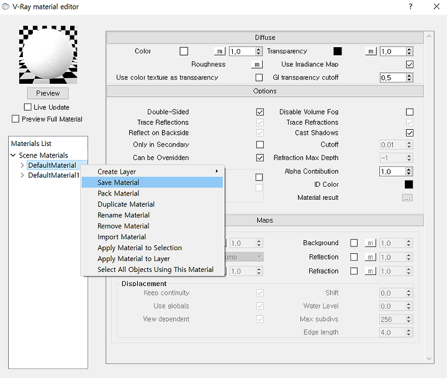Click the Alpha Contribution stepper arrows

(409, 171)
